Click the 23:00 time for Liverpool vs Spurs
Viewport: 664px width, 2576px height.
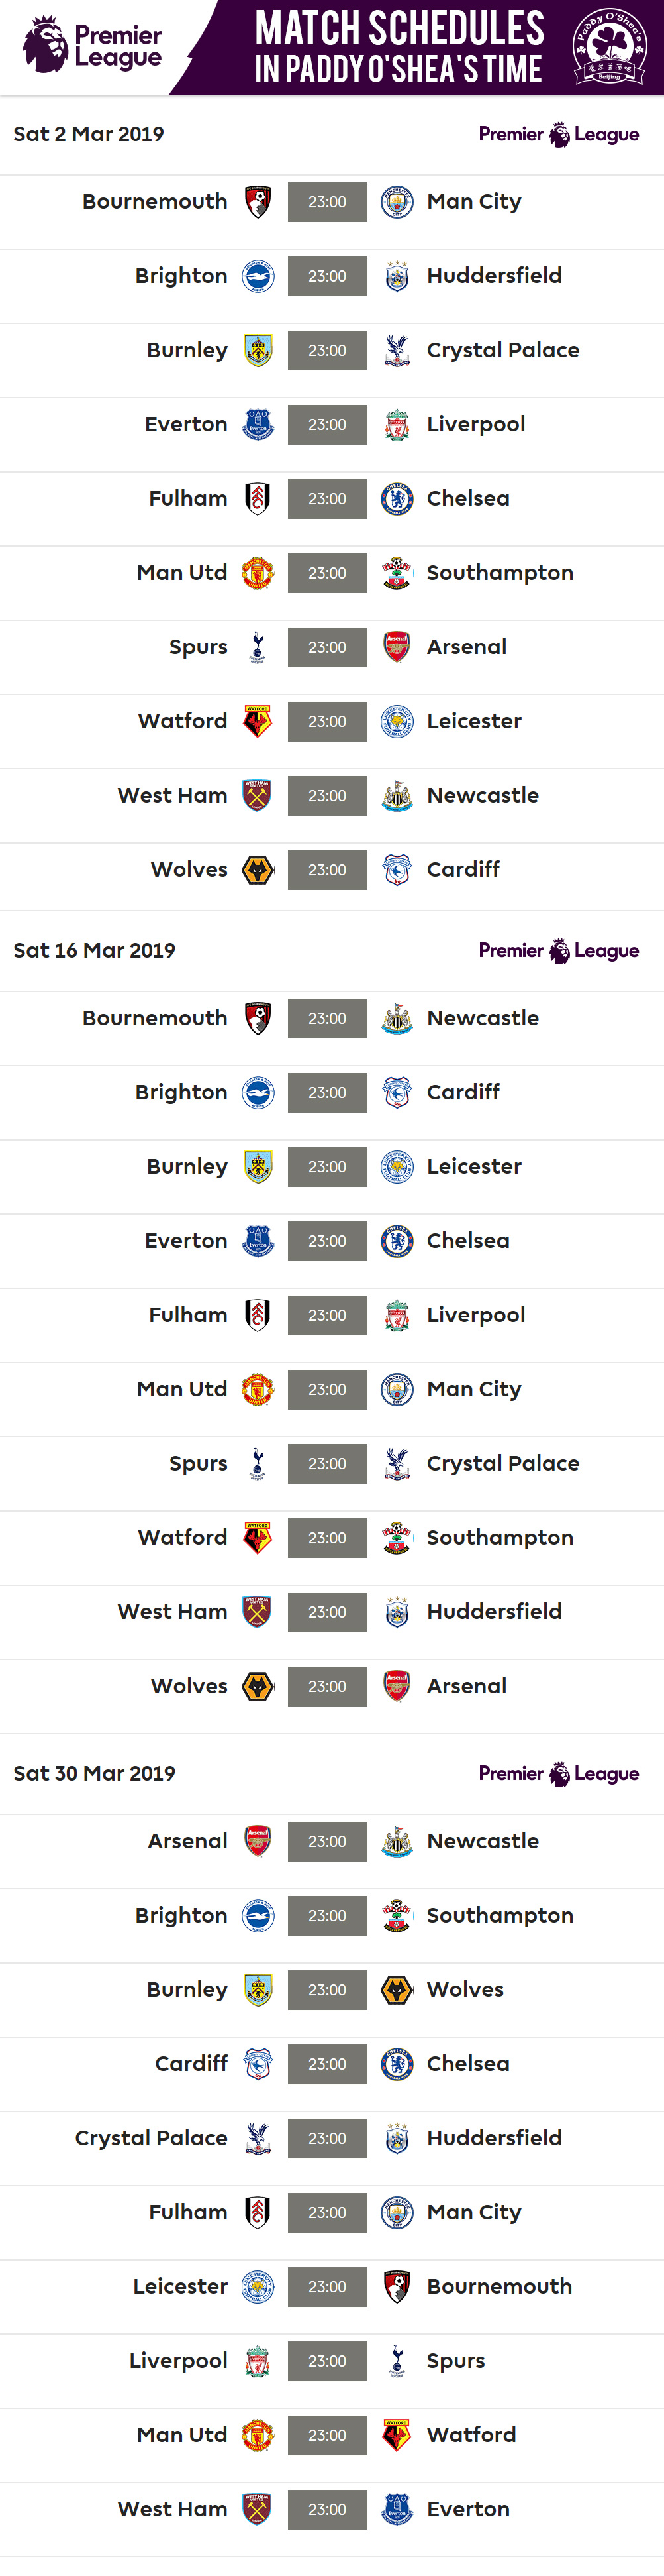(x=328, y=2361)
